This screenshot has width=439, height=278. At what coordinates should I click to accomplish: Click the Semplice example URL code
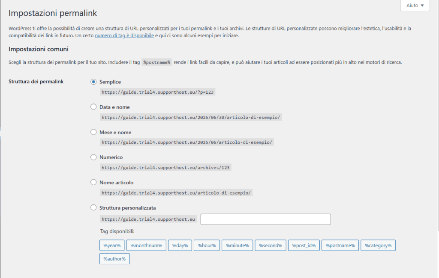(x=158, y=92)
